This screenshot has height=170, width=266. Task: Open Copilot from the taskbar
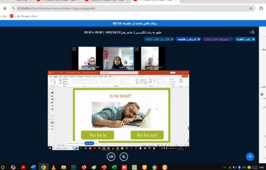(13, 167)
